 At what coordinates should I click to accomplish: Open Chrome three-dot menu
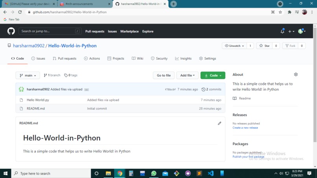[312, 12]
